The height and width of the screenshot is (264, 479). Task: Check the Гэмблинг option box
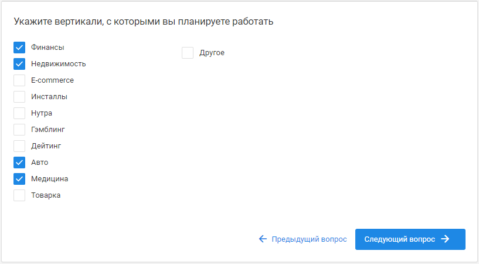(x=19, y=130)
